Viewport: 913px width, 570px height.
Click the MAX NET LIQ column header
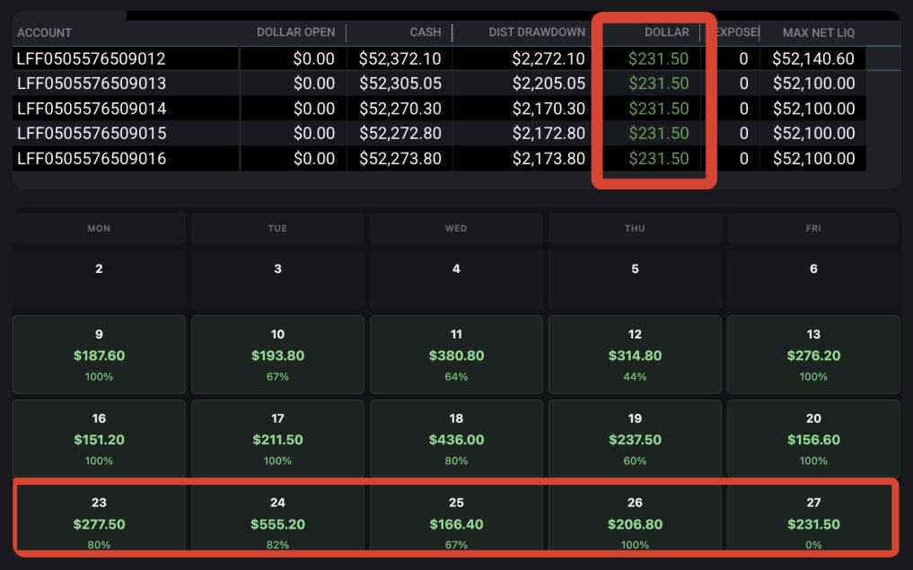[x=818, y=32]
